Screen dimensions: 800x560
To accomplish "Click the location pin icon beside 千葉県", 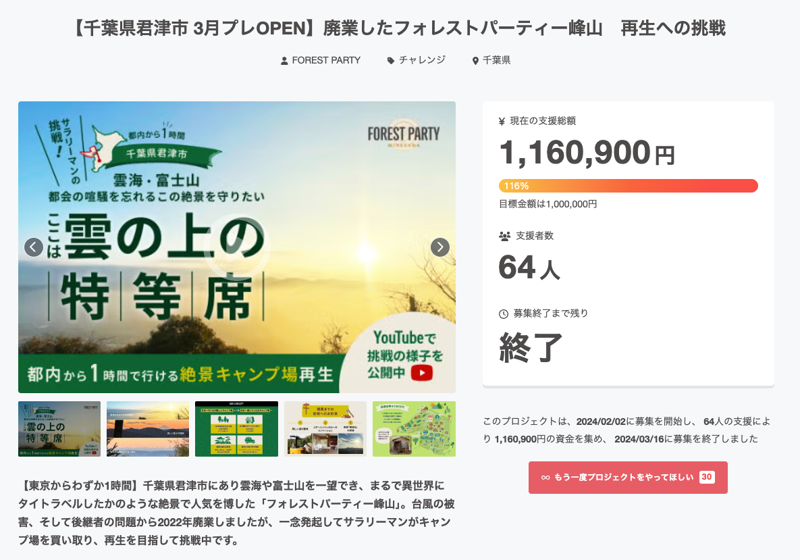I will click(x=476, y=61).
